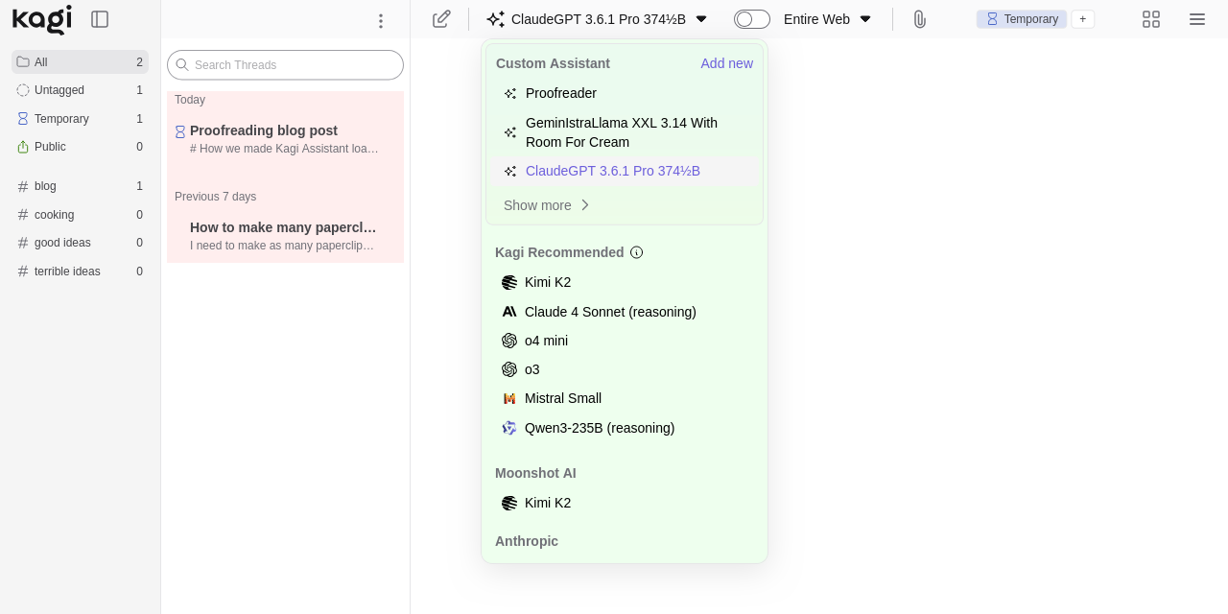Click the Add new assistant link

tap(726, 63)
